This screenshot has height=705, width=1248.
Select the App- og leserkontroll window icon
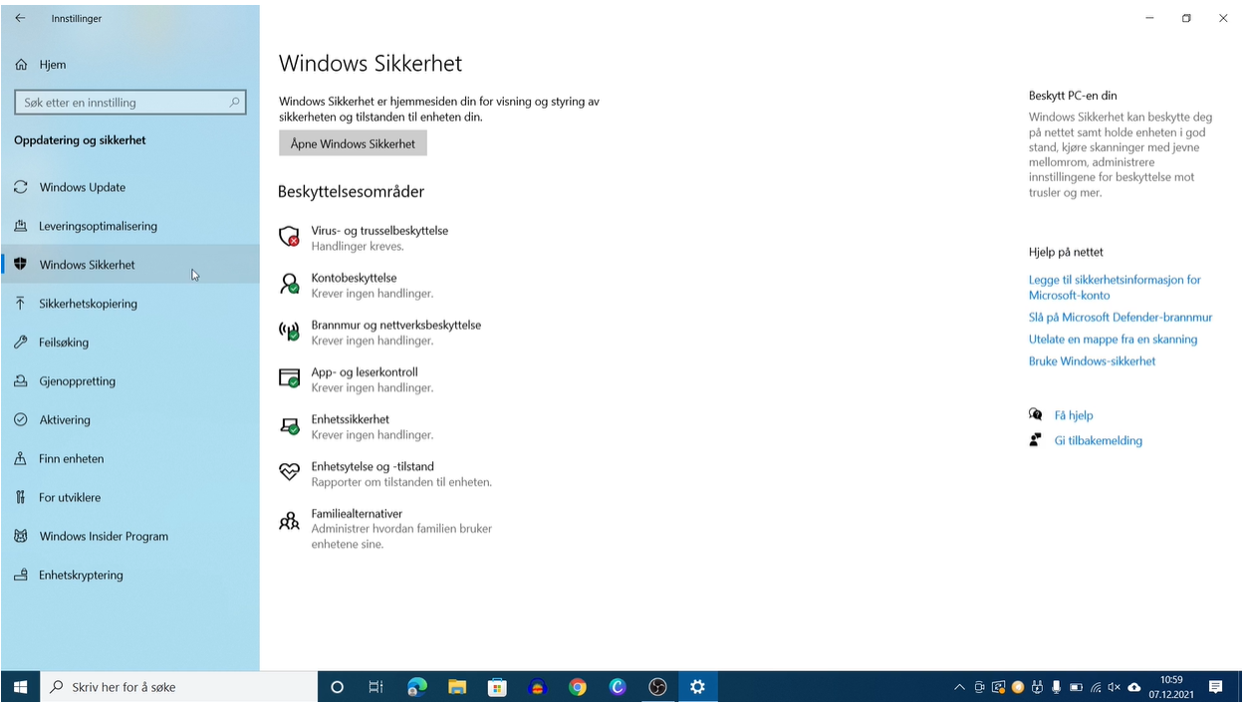[x=289, y=378]
